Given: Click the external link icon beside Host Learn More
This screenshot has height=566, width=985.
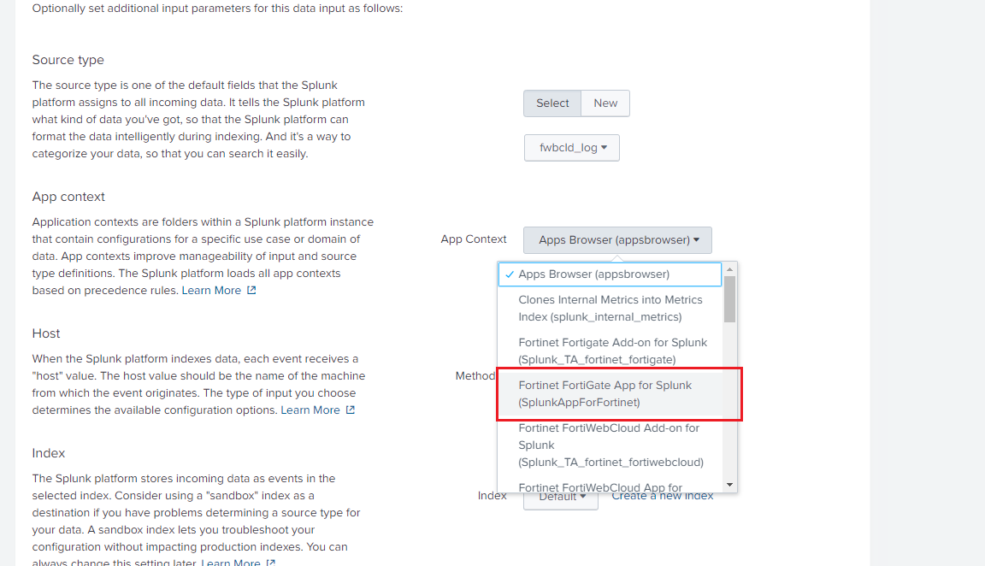Looking at the screenshot, I should [x=352, y=410].
